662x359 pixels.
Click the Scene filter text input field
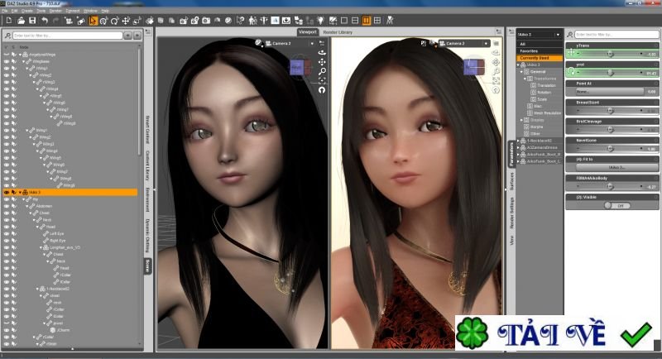(x=68, y=36)
